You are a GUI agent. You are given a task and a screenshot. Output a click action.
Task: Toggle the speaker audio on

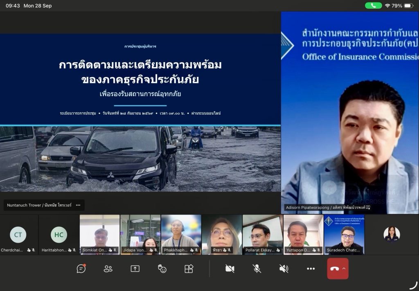(x=284, y=269)
